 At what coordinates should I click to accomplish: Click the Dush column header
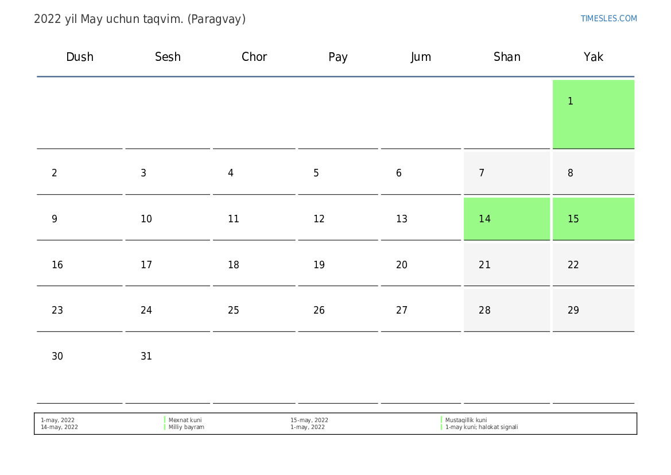(80, 57)
